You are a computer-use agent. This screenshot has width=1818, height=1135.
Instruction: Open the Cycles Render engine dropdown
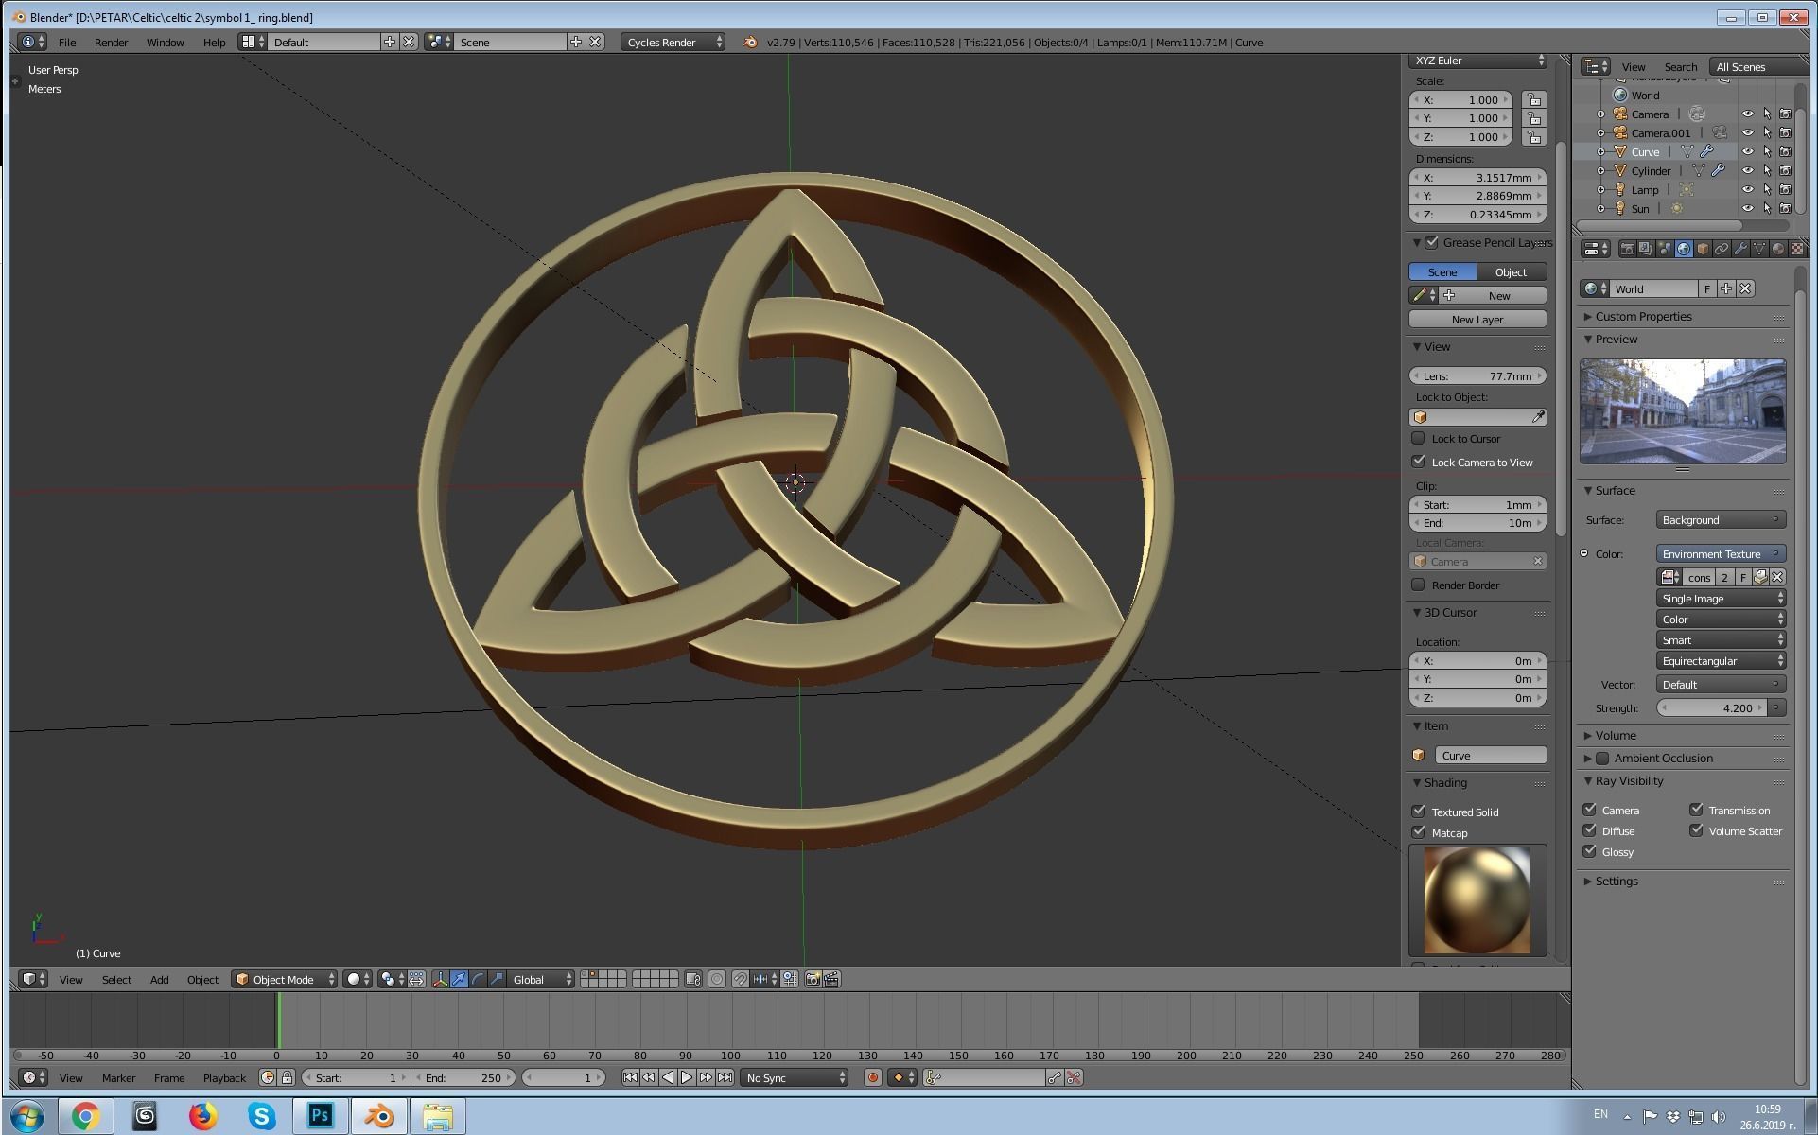pos(673,42)
